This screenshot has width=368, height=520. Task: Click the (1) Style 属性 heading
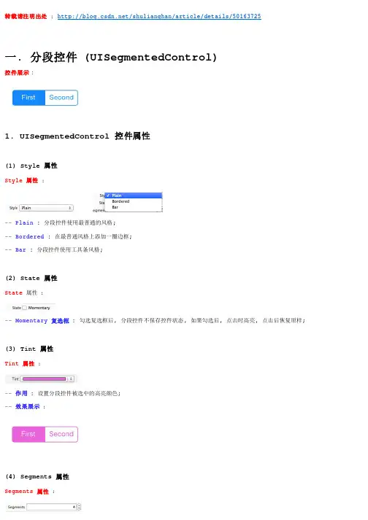(x=31, y=166)
